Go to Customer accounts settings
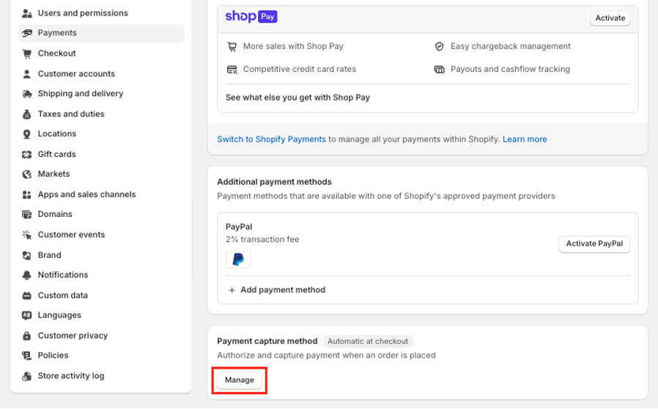This screenshot has width=658, height=409. (x=76, y=74)
